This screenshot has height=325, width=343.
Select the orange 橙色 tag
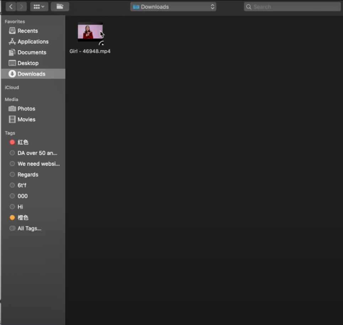point(33,217)
